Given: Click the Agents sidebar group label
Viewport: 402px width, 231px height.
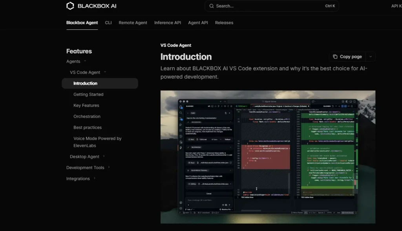Looking at the screenshot, I should pos(73,61).
